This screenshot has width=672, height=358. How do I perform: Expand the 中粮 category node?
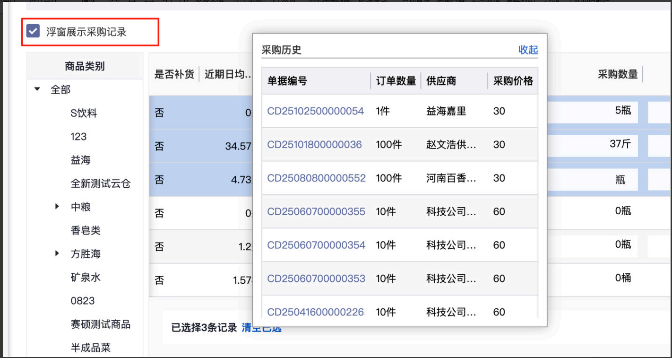57,207
